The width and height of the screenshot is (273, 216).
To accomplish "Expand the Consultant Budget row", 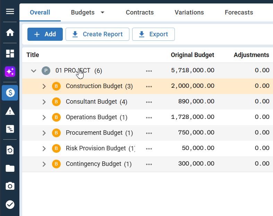I will point(44,102).
